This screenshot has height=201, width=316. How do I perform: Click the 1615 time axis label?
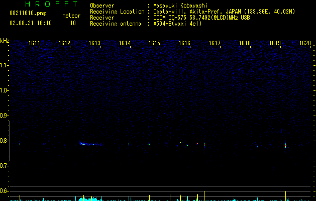[154, 43]
